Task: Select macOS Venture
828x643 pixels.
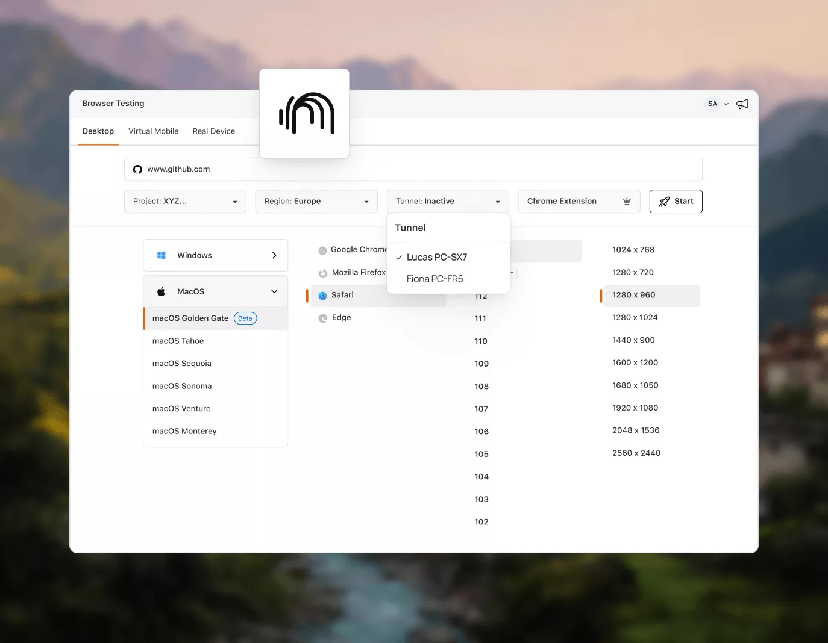Action: (181, 409)
